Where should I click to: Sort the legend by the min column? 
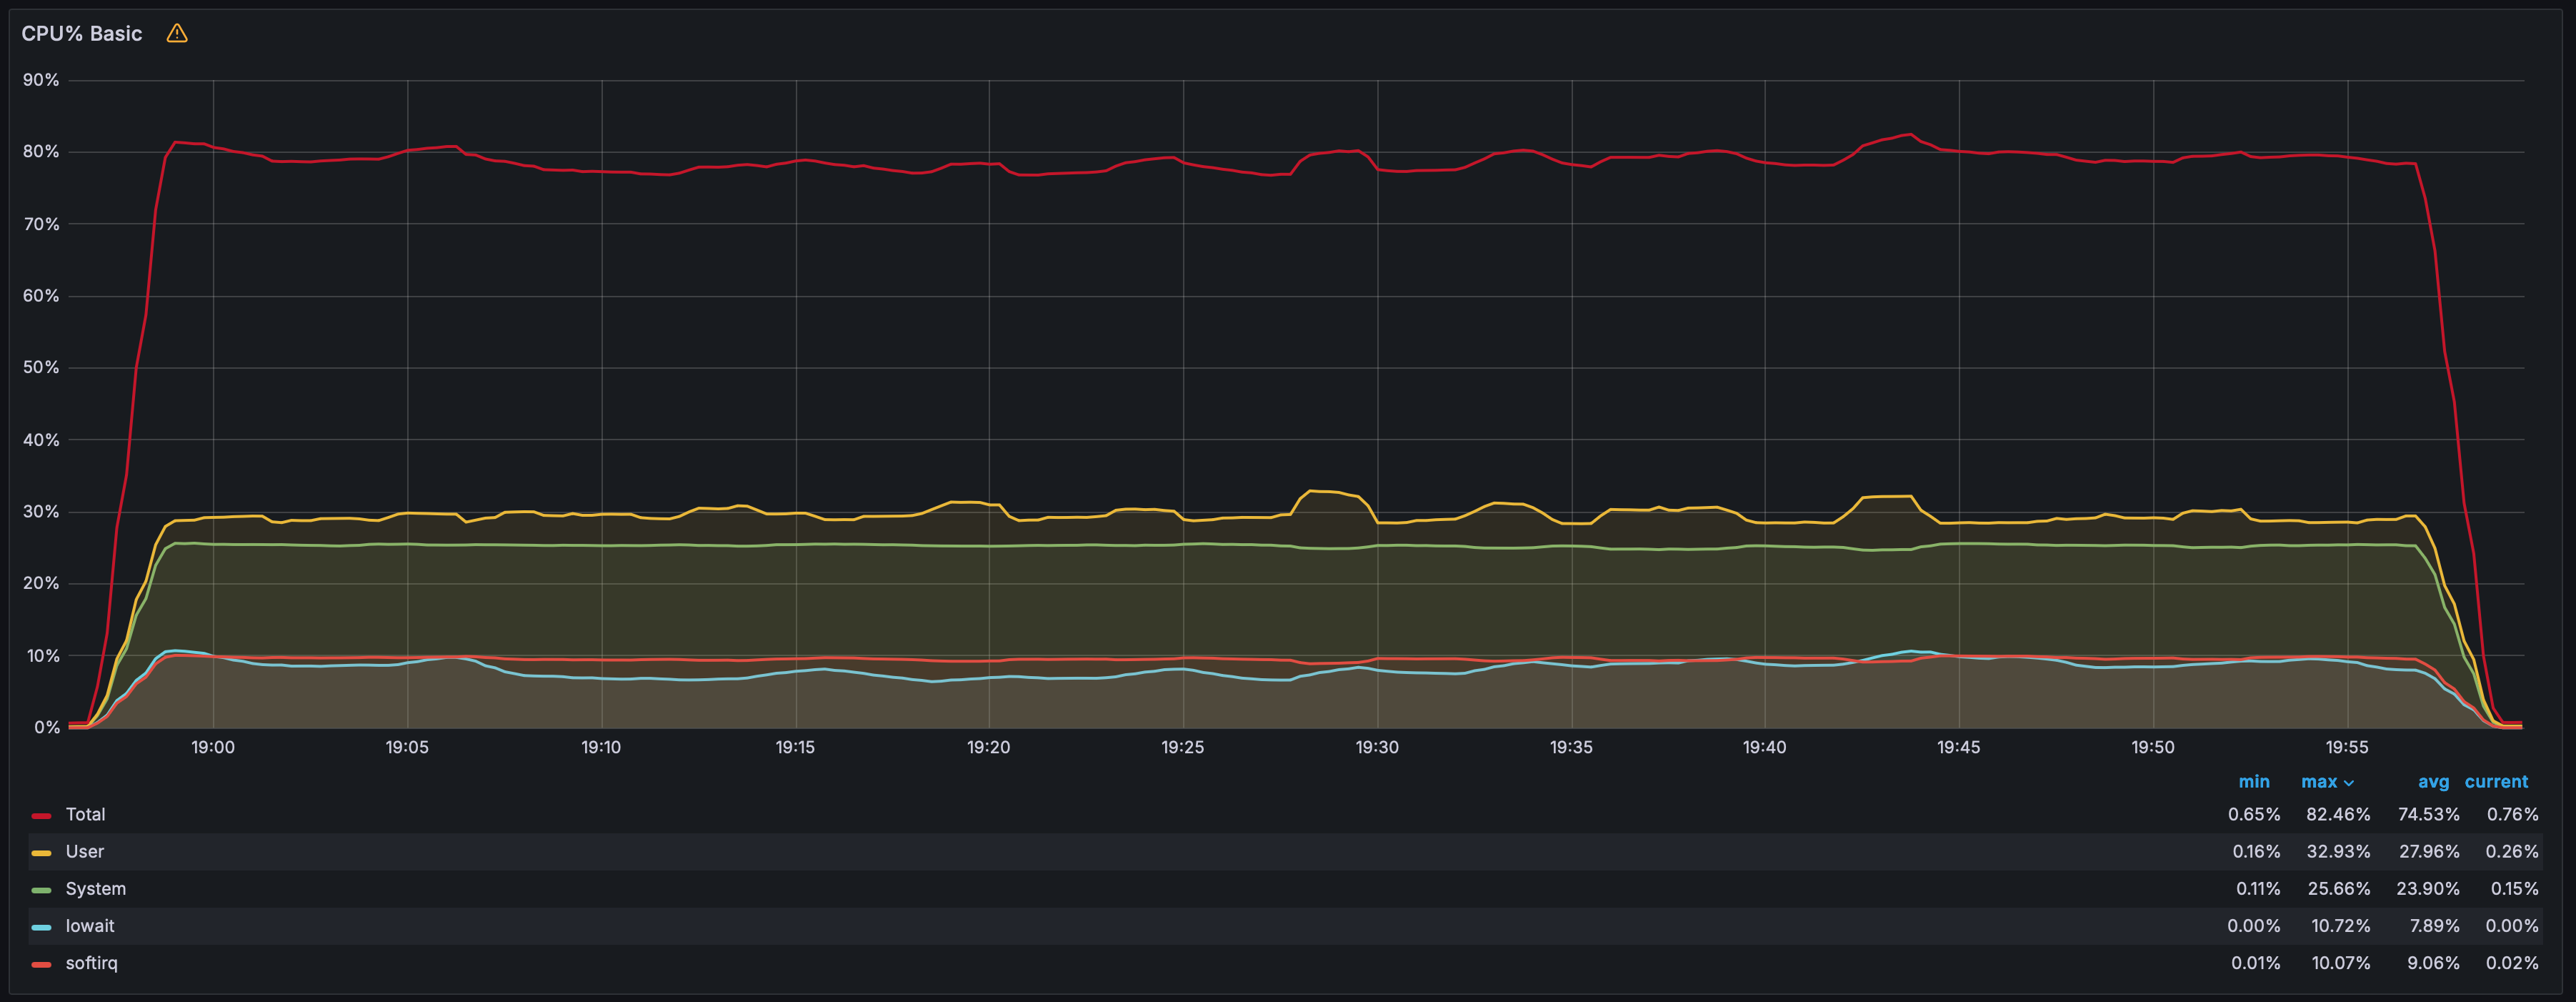tap(2254, 781)
